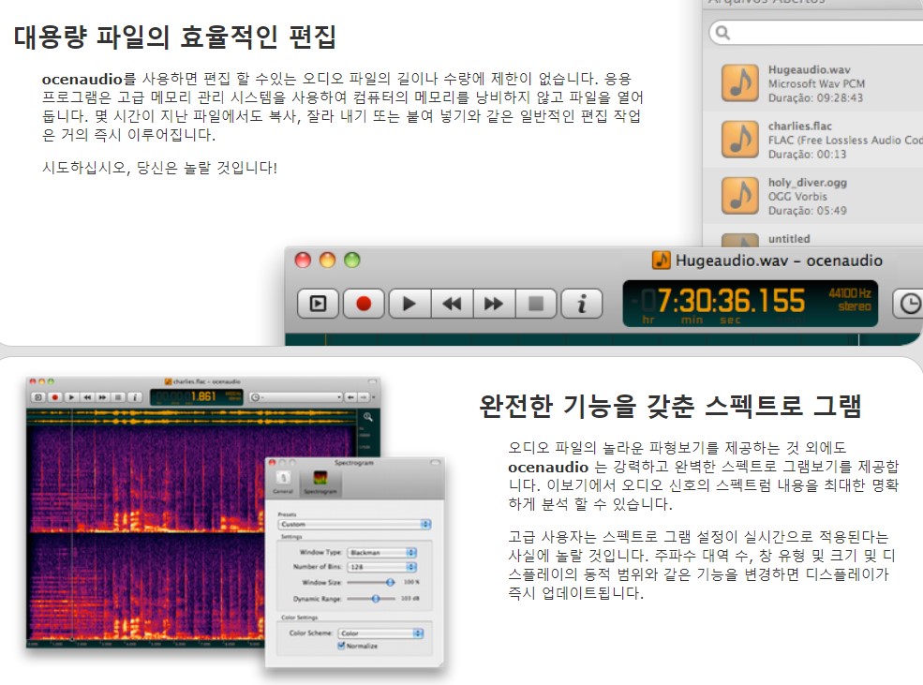Click the search field in the open files panel
923x685 pixels.
coord(816,33)
